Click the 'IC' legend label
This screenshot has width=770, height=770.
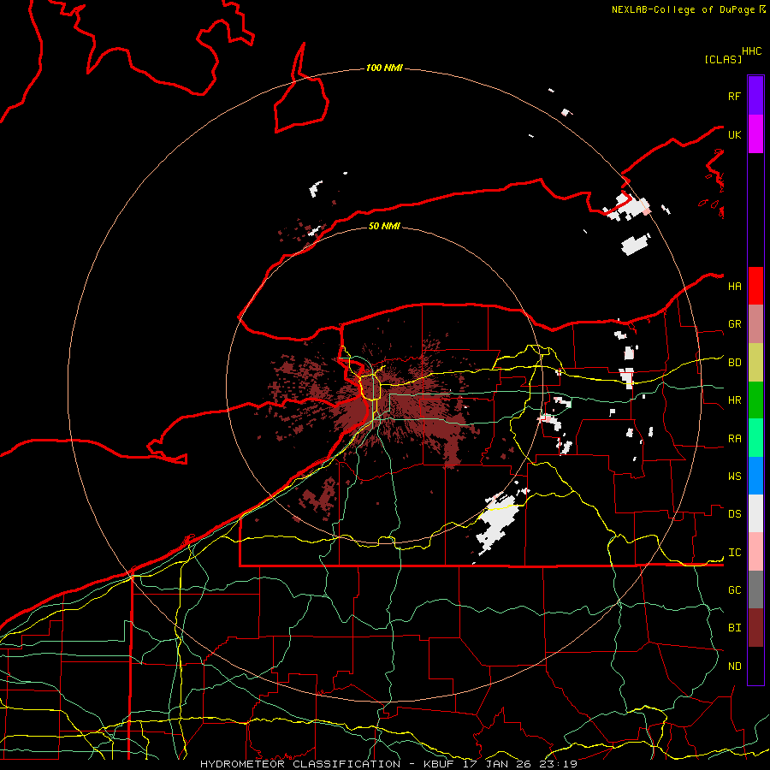[734, 553]
